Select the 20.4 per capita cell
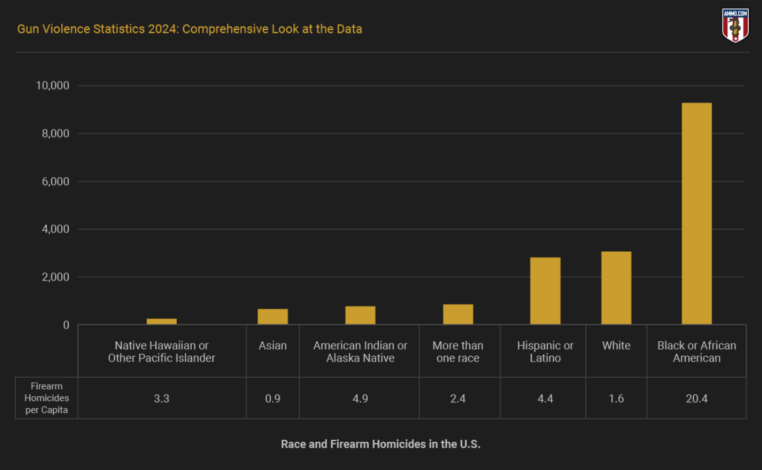The height and width of the screenshot is (470, 762). point(696,398)
